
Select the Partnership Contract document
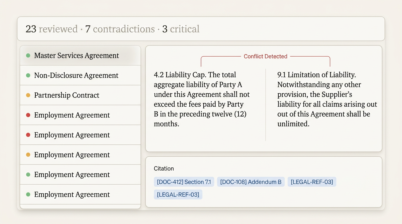67,95
